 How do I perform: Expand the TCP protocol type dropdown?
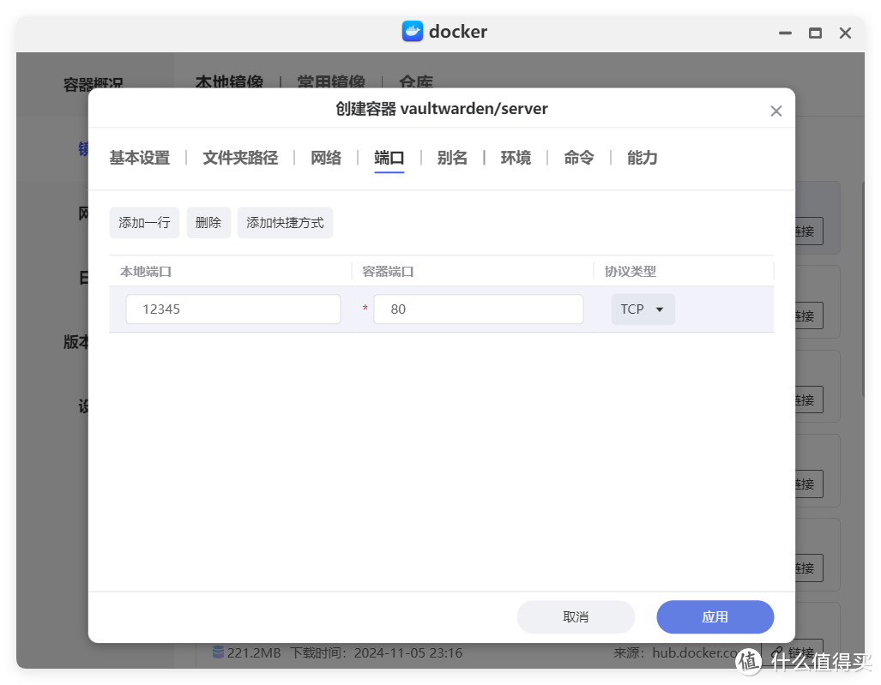(643, 309)
